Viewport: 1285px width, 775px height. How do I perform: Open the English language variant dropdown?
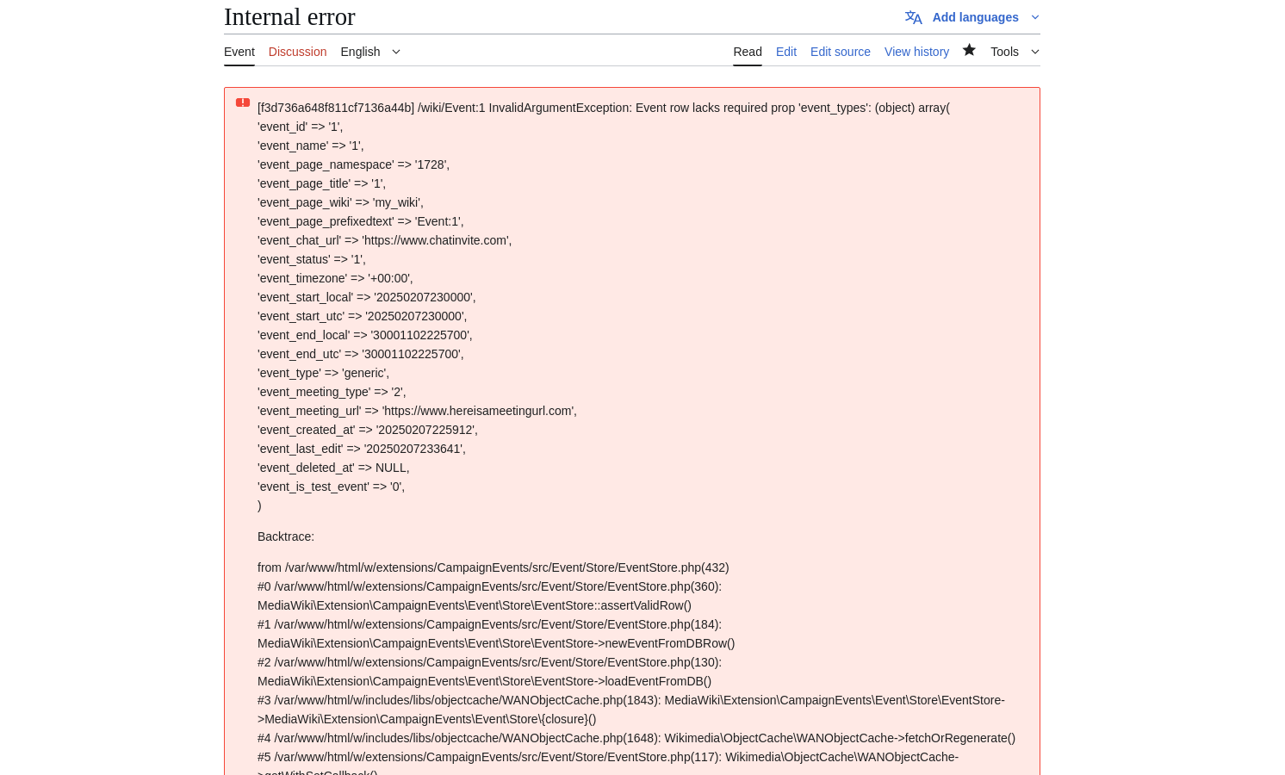pos(371,52)
